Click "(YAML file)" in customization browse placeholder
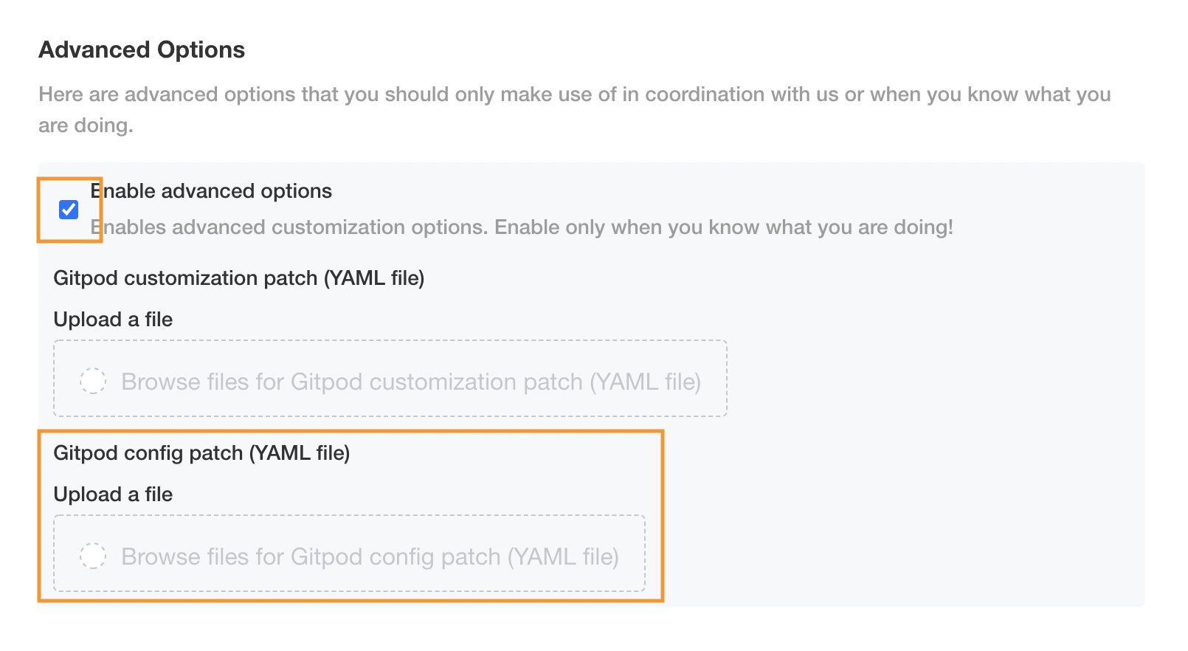This screenshot has width=1188, height=651. [645, 382]
